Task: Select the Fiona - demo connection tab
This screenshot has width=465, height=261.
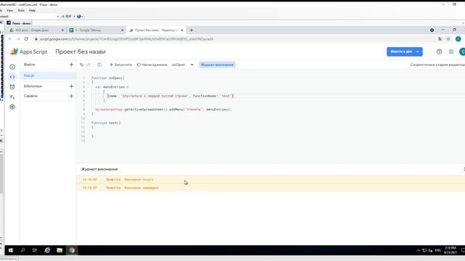Action: click(x=19, y=23)
